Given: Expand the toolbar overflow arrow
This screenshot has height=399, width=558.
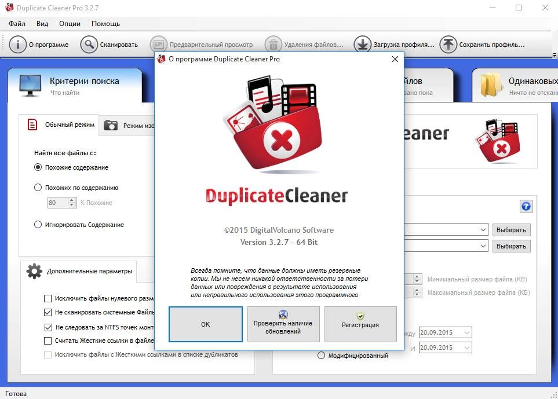Looking at the screenshot, I should coord(555,55).
